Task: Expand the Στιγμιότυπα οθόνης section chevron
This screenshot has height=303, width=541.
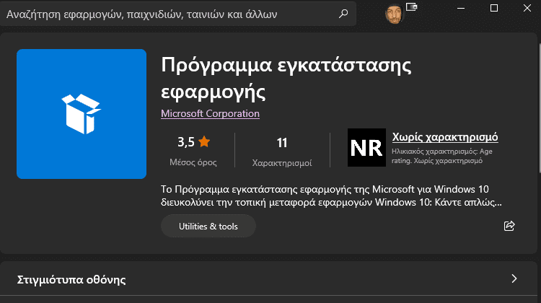Action: point(514,278)
